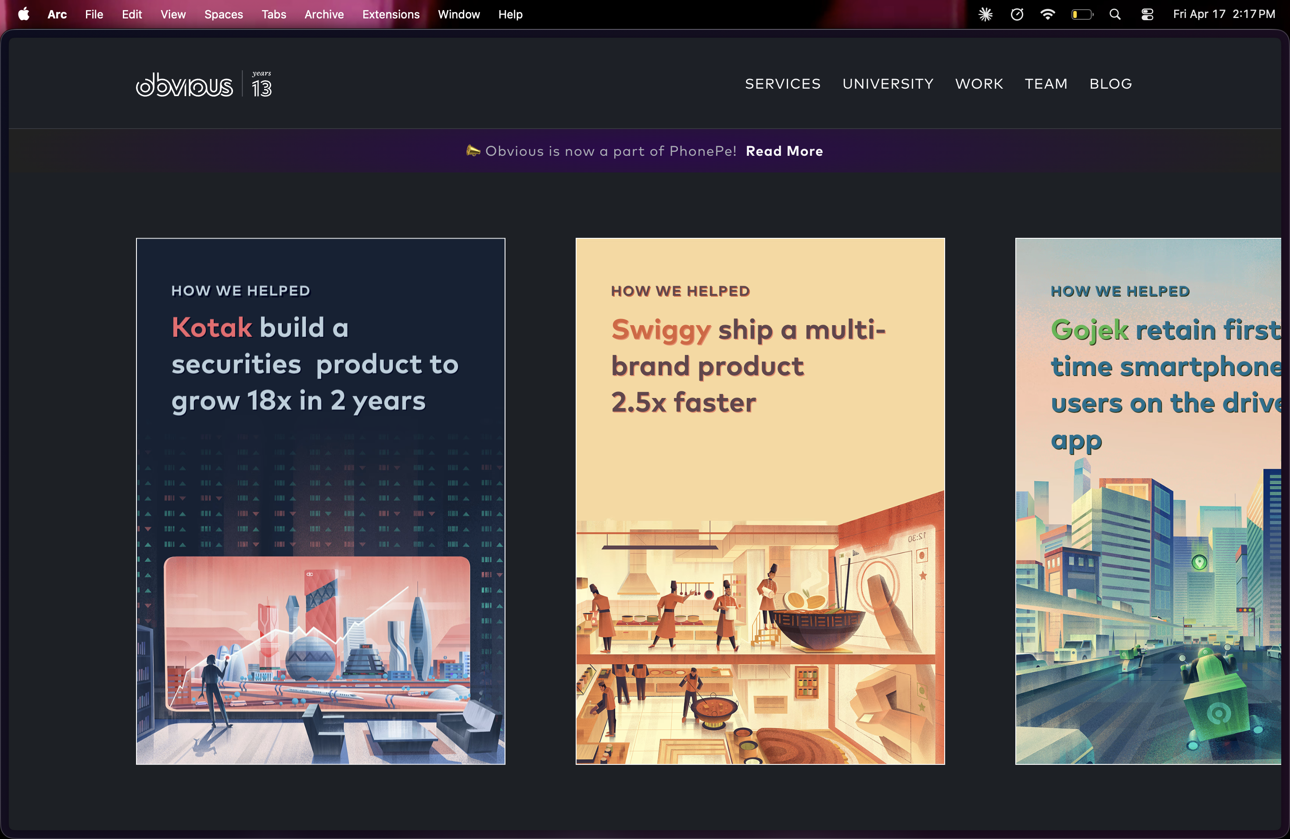Viewport: 1290px width, 839px height.
Task: Open the Apple menu
Action: 23,14
